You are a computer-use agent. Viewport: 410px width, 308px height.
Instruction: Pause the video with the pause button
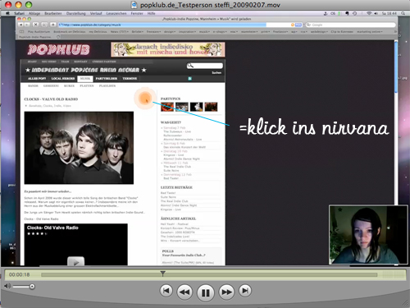coord(205,292)
